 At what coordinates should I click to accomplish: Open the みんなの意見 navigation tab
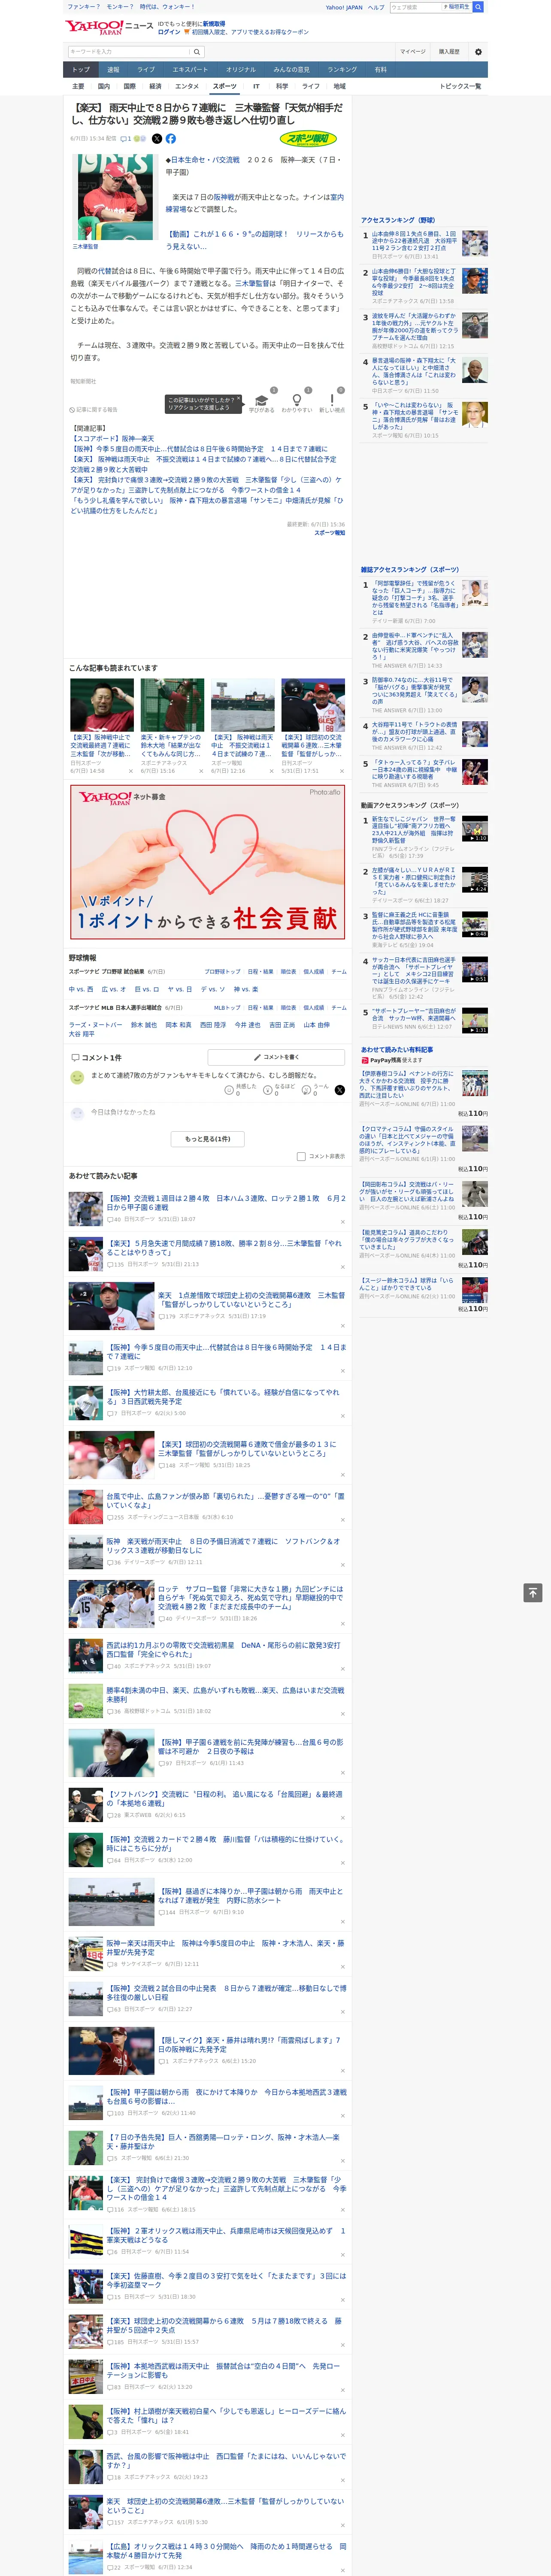292,70
